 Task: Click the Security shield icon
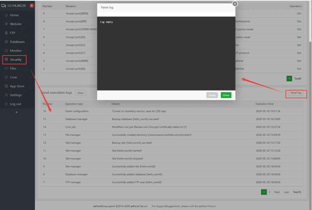(x=6, y=59)
